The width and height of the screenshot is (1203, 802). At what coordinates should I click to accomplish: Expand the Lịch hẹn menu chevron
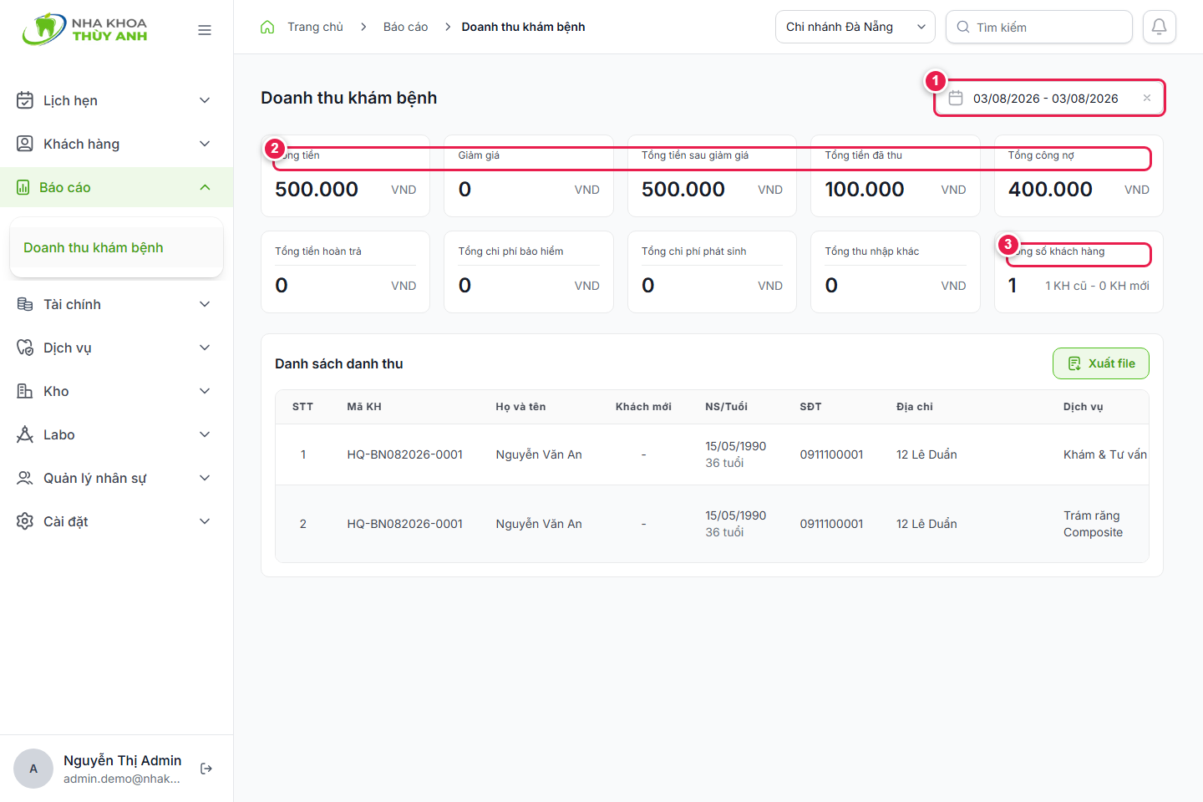(205, 100)
